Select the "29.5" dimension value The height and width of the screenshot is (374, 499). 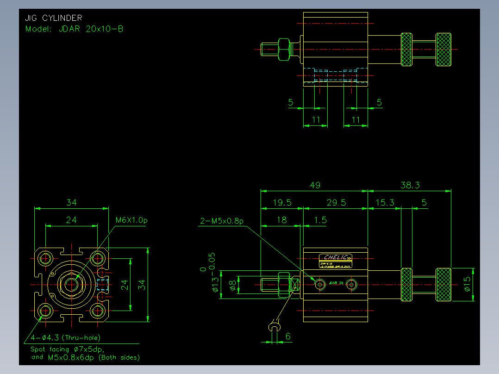coord(336,203)
